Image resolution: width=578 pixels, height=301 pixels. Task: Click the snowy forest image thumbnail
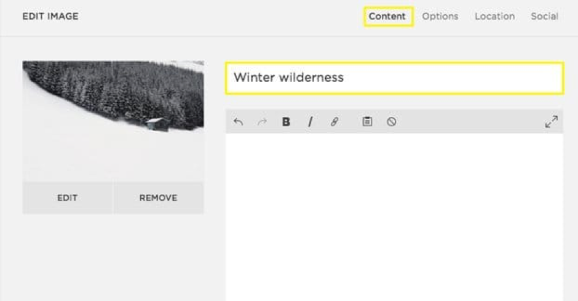point(113,121)
